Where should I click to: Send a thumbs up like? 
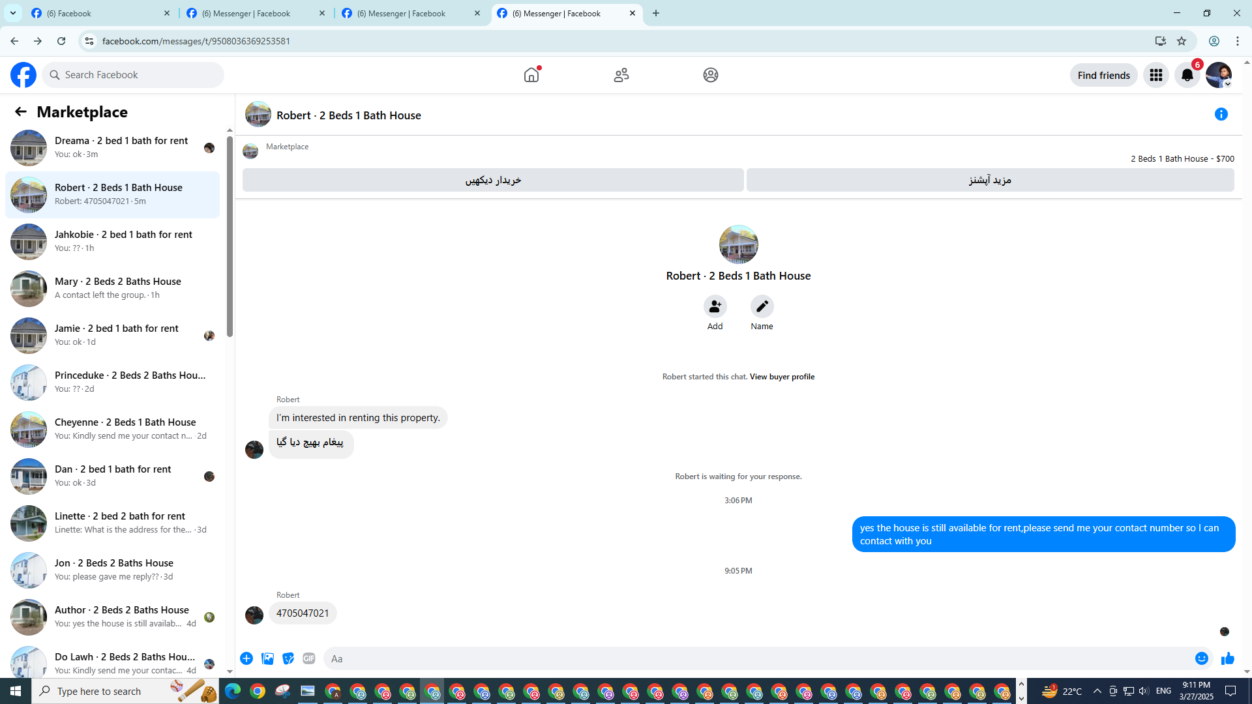pyautogui.click(x=1228, y=658)
